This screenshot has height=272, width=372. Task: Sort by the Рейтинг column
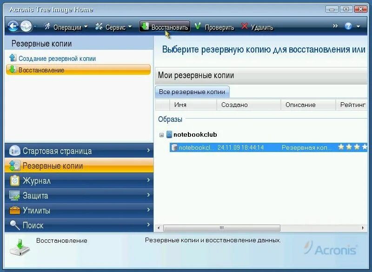[352, 105]
